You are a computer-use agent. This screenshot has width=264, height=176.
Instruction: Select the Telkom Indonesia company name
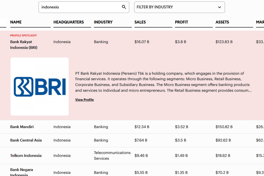[26, 156]
